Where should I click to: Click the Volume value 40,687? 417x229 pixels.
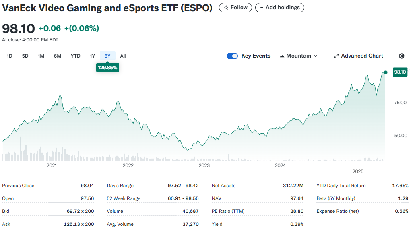[x=191, y=211]
